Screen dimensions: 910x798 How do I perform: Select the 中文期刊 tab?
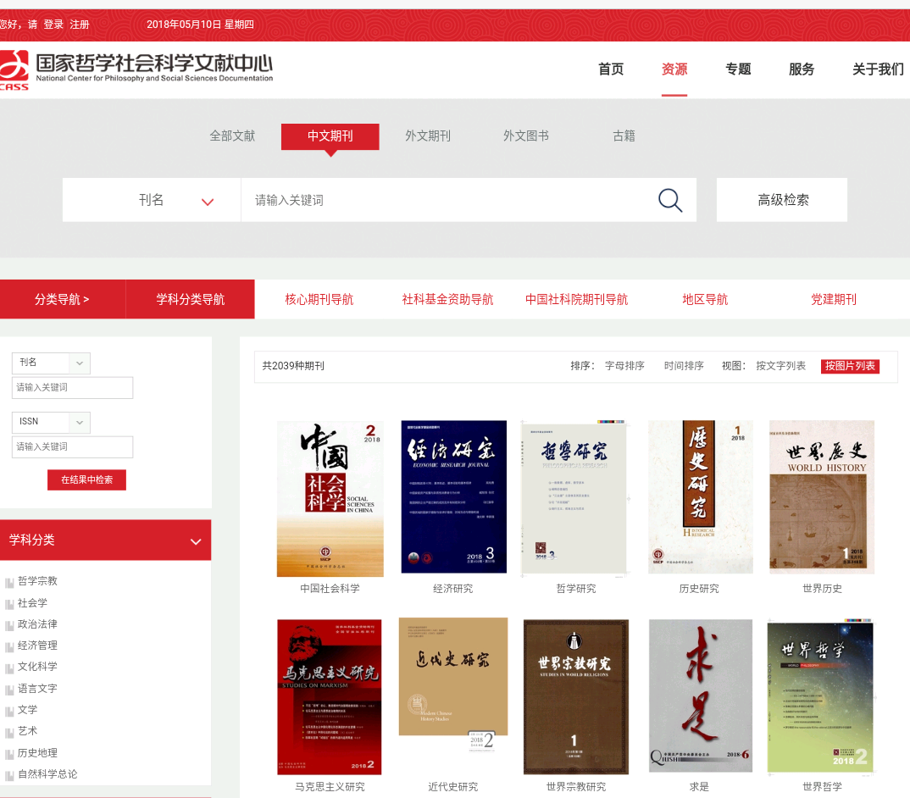tap(330, 136)
